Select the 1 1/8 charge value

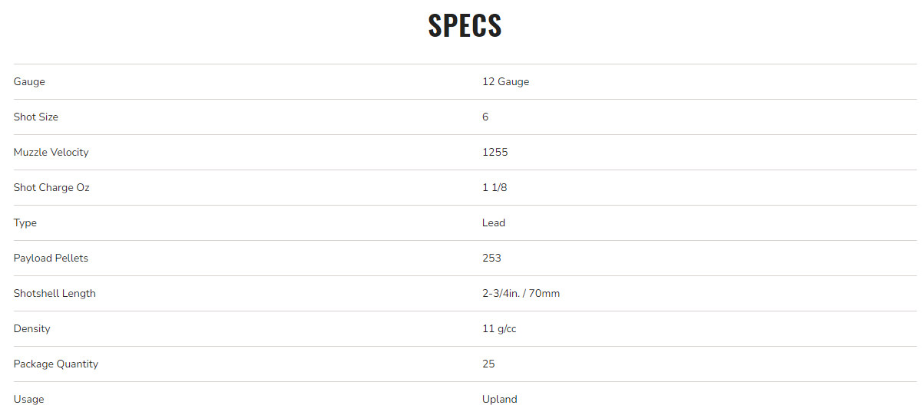(495, 188)
